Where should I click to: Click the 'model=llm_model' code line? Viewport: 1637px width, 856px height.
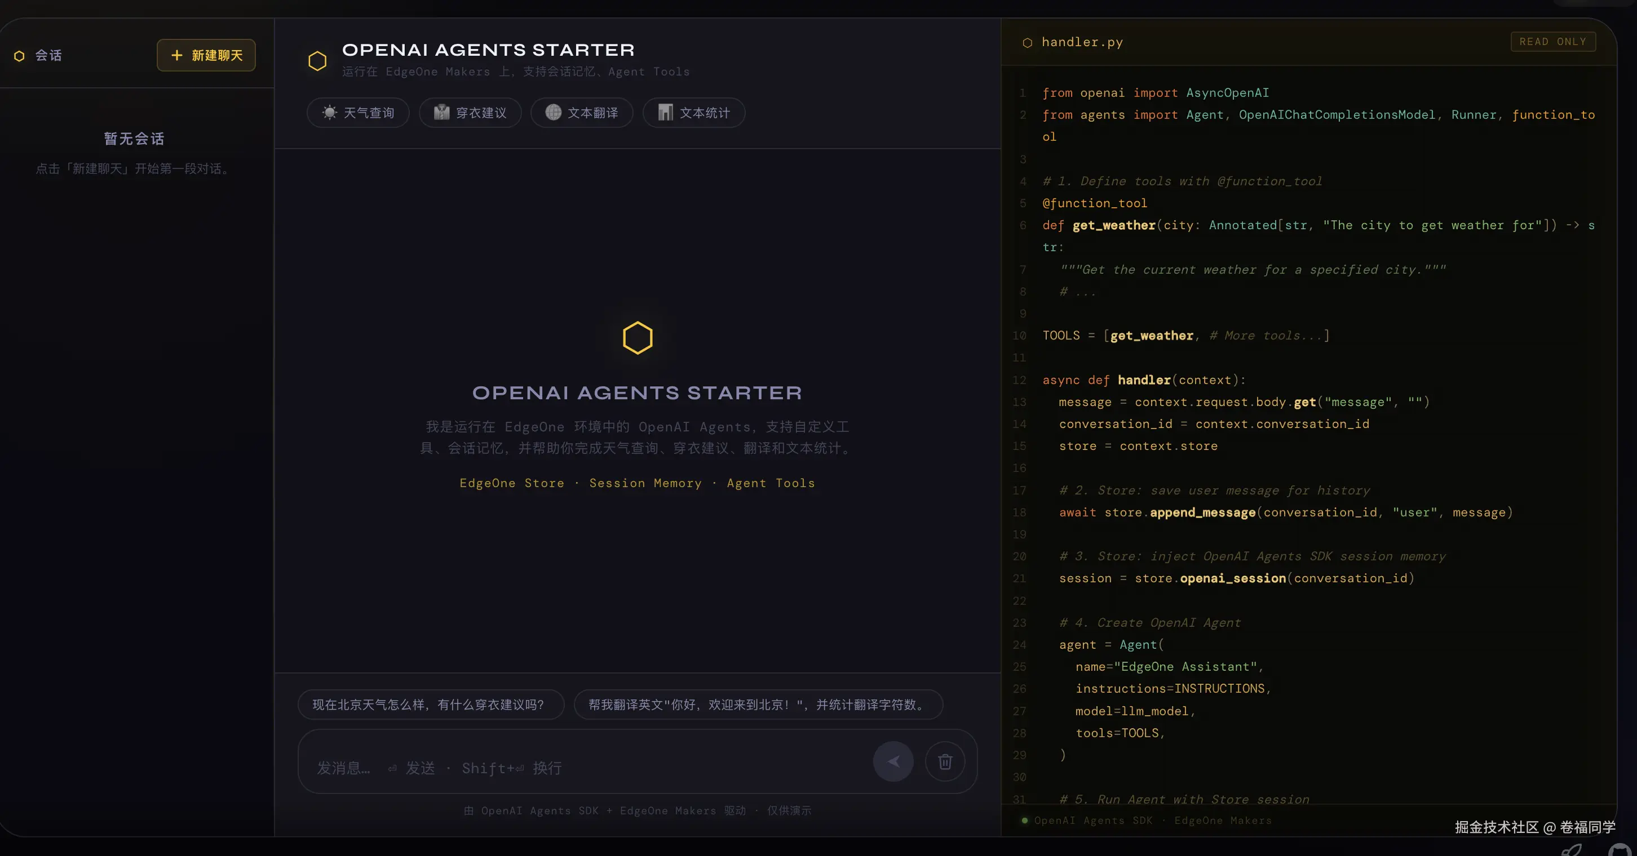[x=1135, y=711]
